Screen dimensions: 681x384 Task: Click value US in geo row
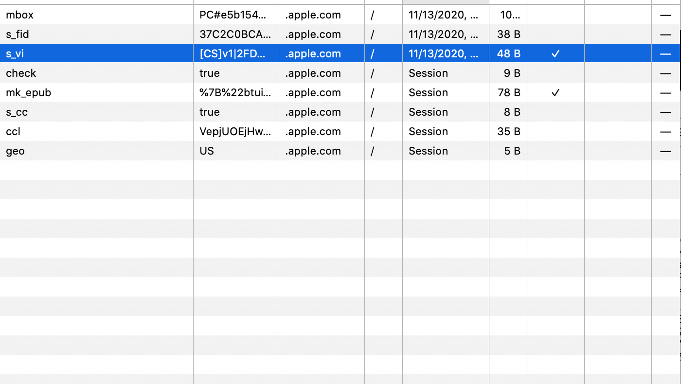[x=207, y=151]
